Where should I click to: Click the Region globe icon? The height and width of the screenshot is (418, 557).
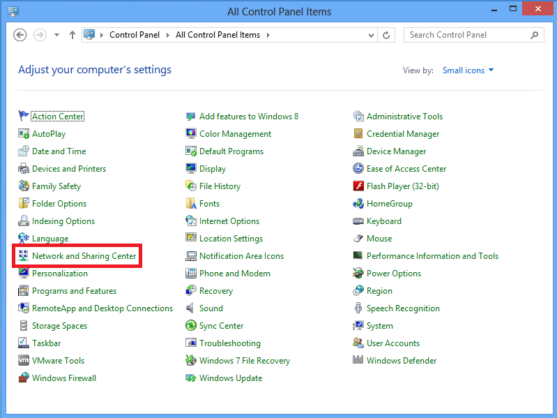[358, 290]
